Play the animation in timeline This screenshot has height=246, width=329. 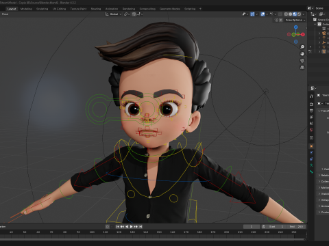coord(131,227)
